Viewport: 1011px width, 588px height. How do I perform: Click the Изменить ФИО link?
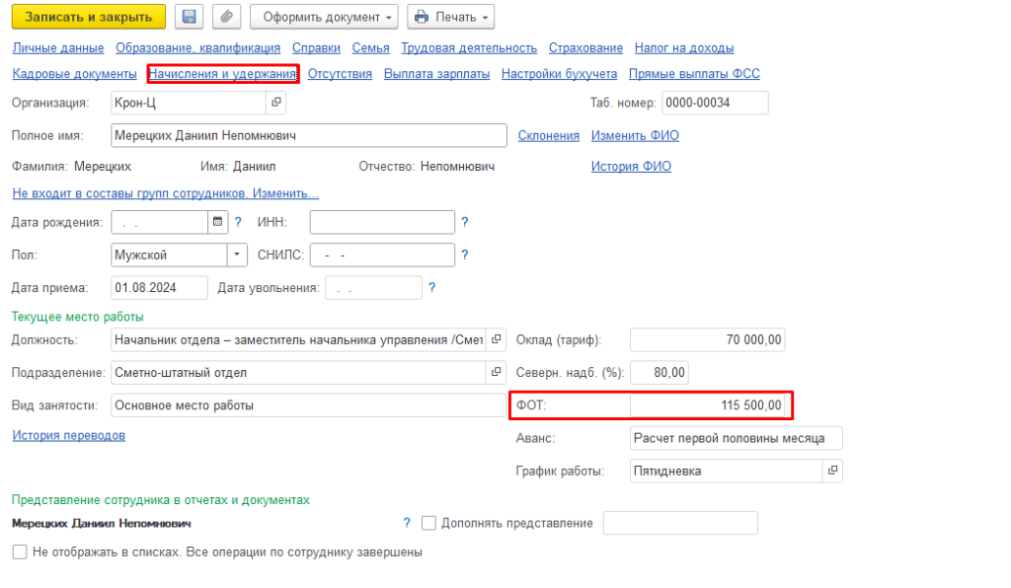(635, 135)
